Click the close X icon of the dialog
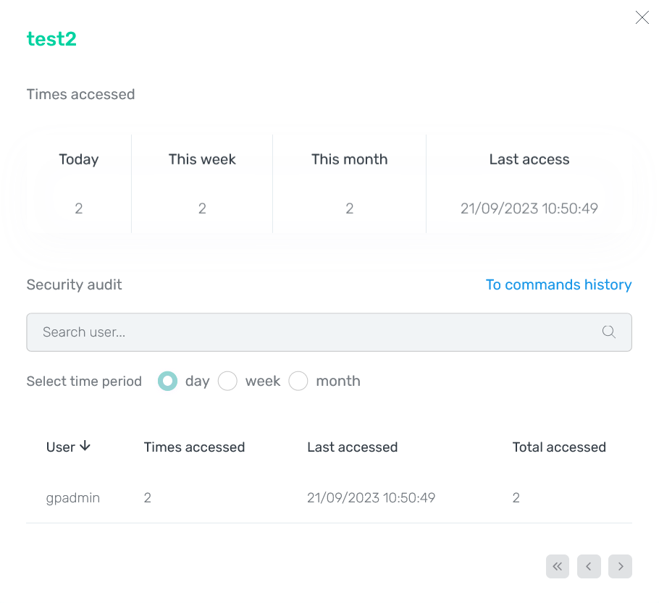 [x=642, y=17]
